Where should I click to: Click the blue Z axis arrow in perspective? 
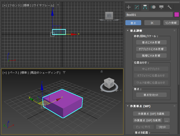[42, 87]
